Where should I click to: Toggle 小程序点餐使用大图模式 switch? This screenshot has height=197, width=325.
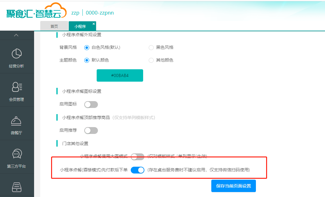(138, 156)
